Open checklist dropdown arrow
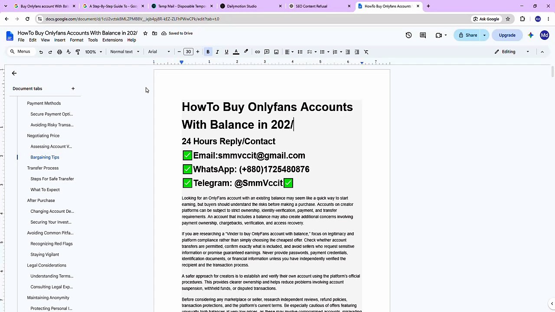Viewport: 555px width, 312px height. click(x=315, y=52)
